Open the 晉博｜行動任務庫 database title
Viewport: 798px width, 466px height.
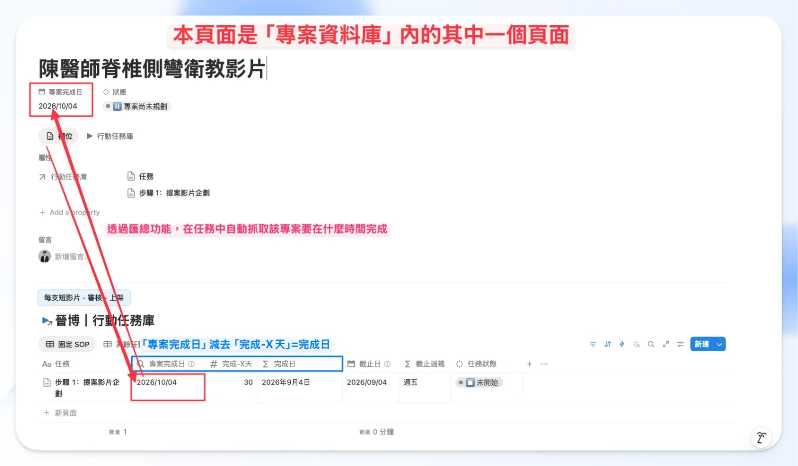105,321
